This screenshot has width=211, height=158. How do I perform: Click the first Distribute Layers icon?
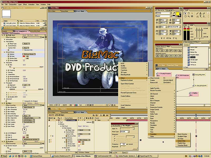(x=157, y=56)
